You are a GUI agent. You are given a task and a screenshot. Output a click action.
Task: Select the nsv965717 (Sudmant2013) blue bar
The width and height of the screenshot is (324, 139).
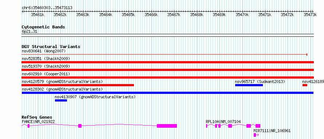[249, 85]
